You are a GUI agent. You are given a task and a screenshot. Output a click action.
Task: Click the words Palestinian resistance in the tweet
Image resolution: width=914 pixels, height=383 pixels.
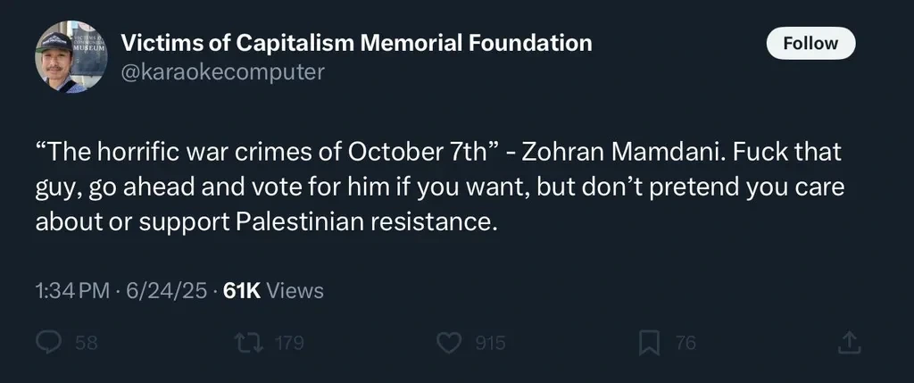(363, 221)
